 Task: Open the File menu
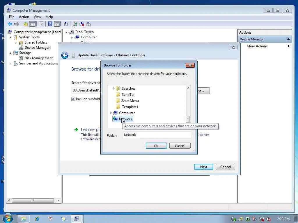tap(12, 17)
